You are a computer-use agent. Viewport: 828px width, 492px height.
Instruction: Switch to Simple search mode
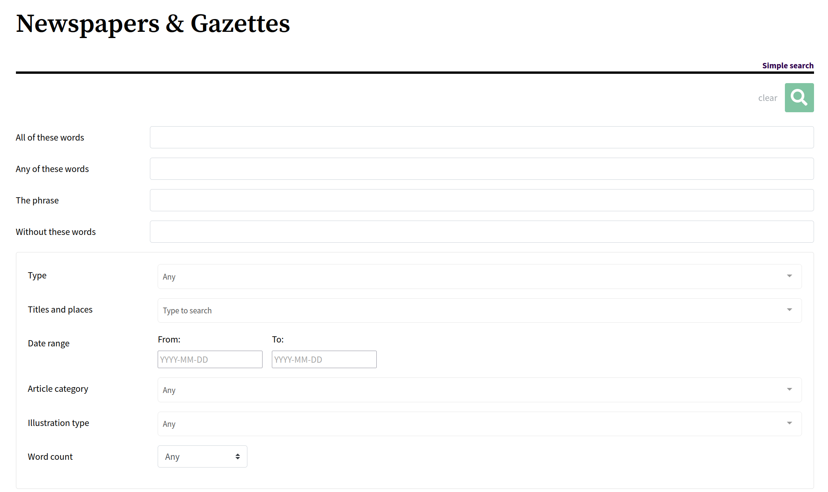[x=787, y=65]
